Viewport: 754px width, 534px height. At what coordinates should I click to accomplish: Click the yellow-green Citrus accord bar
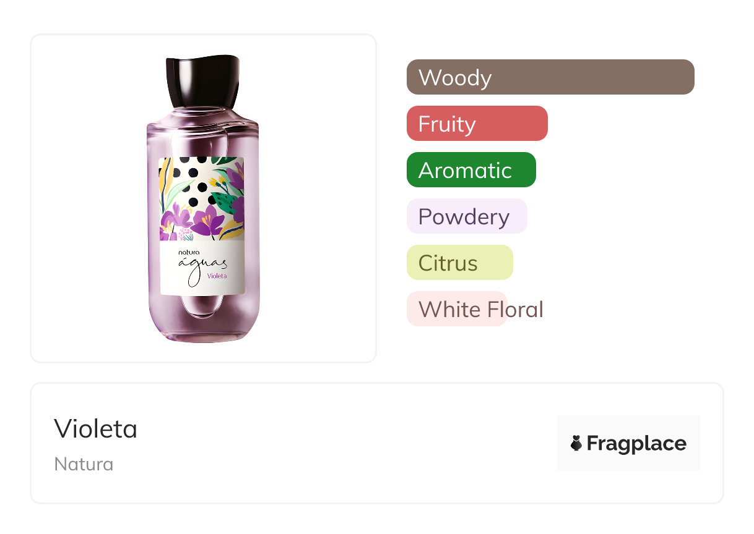point(459,263)
